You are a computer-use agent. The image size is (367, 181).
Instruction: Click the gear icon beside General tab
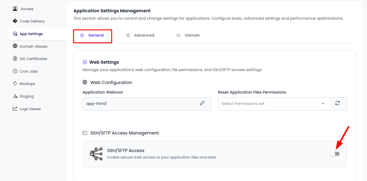(x=82, y=35)
